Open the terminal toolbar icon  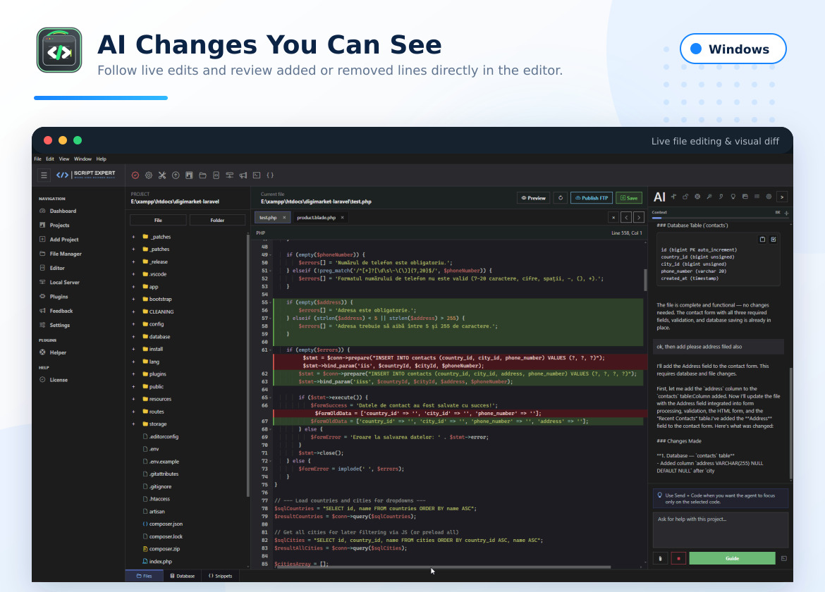coord(257,175)
